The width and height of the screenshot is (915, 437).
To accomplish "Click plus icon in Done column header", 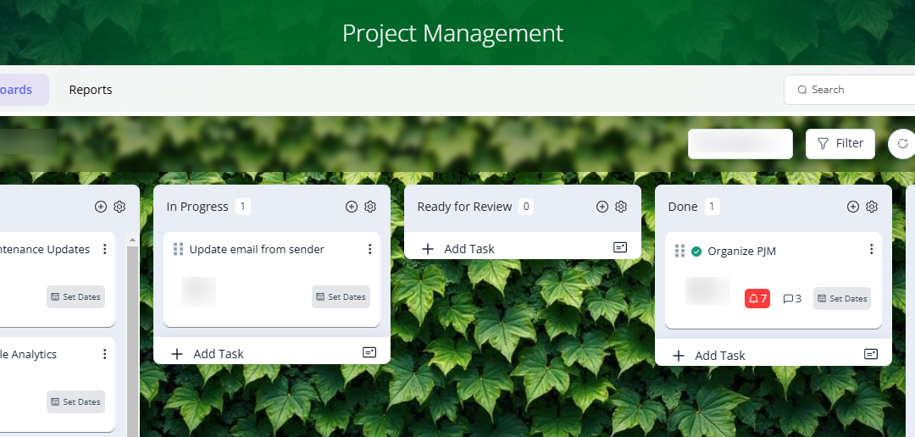I will click(x=853, y=207).
